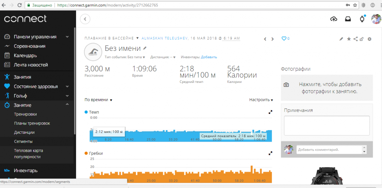Click the Добавить inventory link
The height and width of the screenshot is (188, 382).
coord(209,57)
